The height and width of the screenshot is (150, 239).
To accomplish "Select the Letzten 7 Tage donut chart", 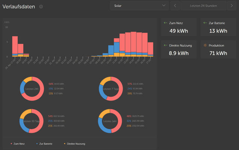I will [111, 88].
